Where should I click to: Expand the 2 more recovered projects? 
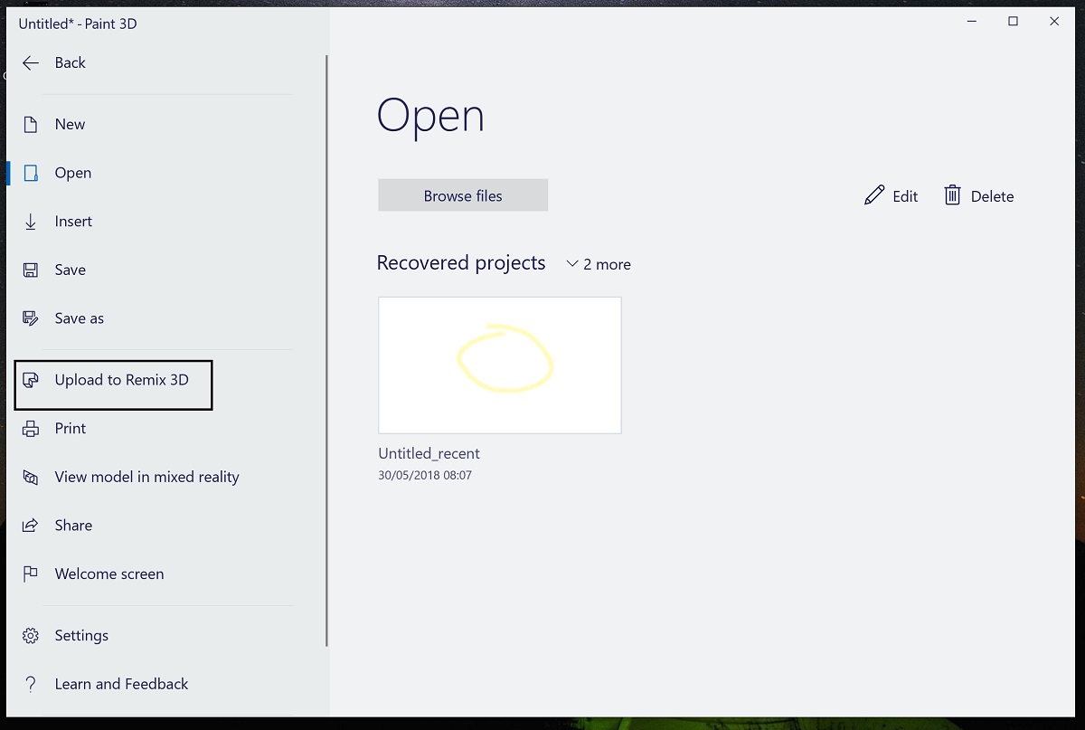[599, 264]
